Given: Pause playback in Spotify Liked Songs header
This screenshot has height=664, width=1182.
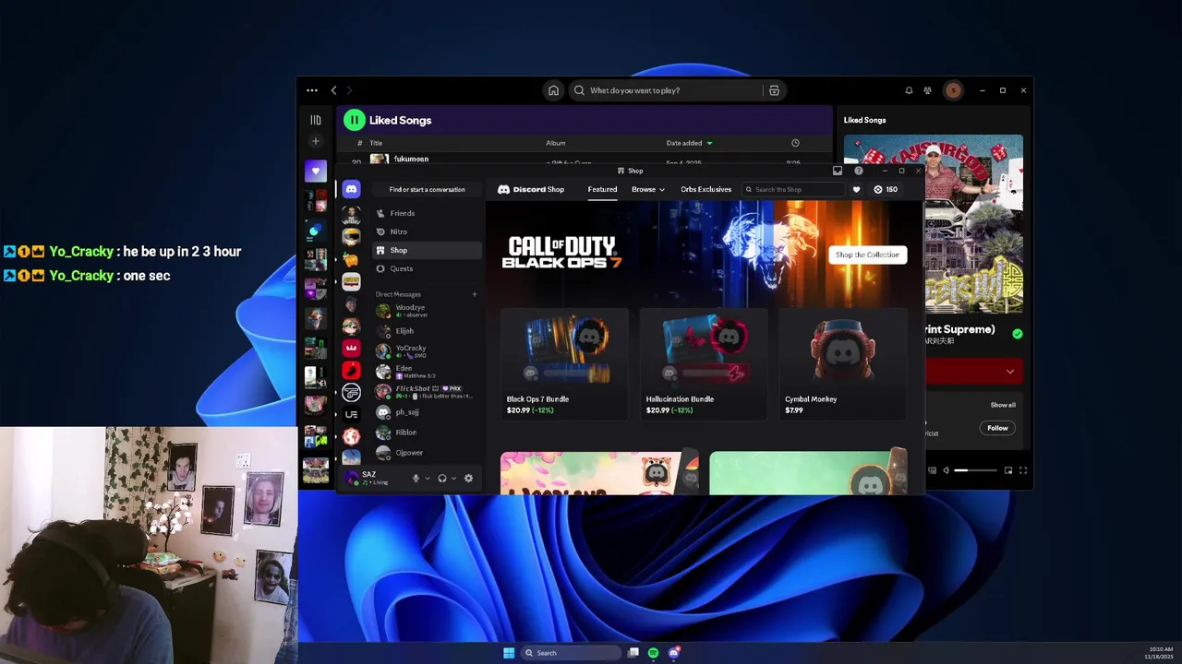Looking at the screenshot, I should click(x=354, y=120).
